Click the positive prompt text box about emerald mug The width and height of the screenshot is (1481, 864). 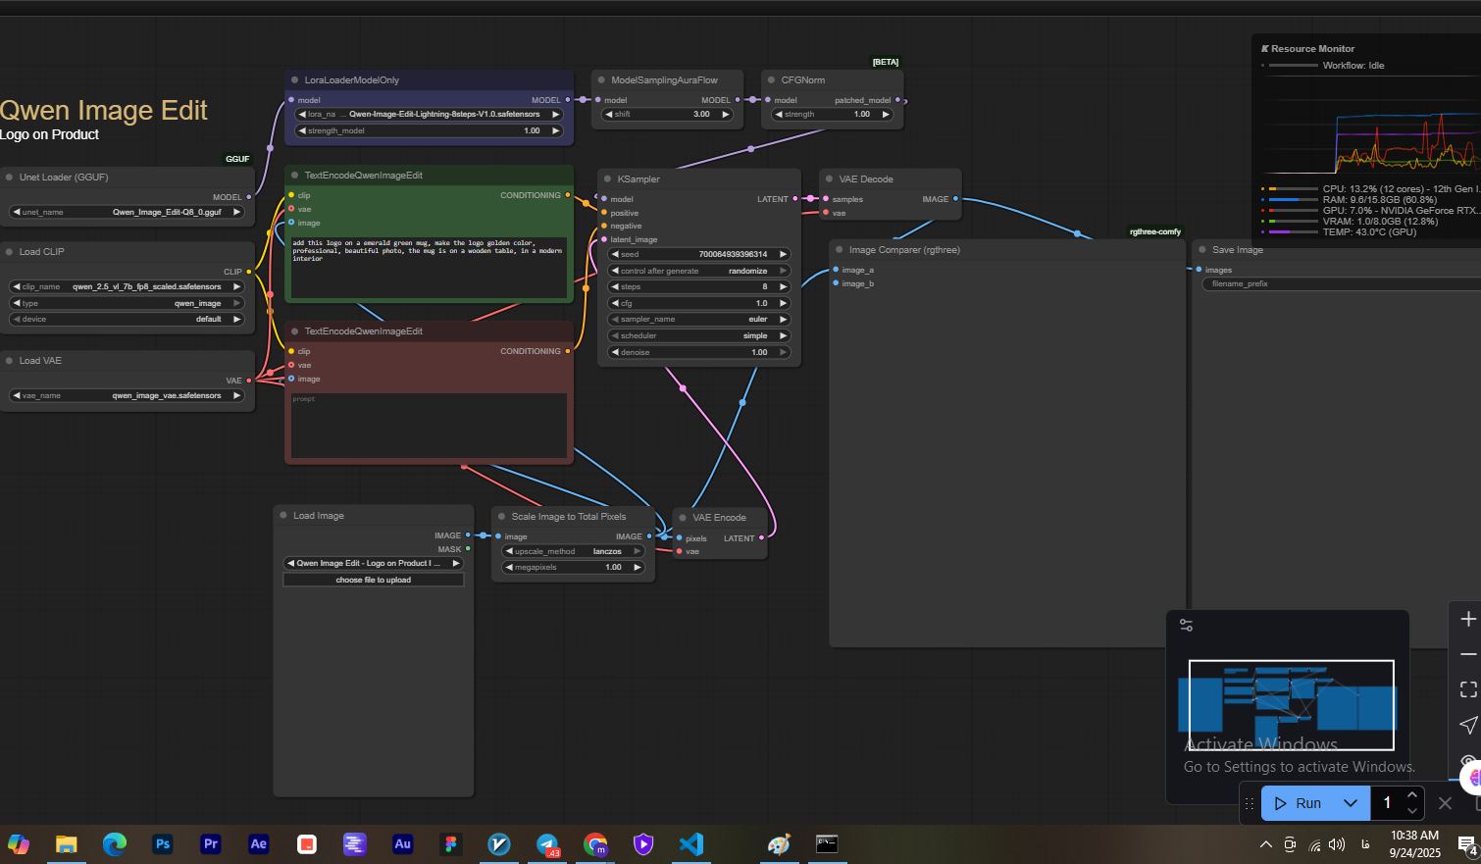coord(428,267)
